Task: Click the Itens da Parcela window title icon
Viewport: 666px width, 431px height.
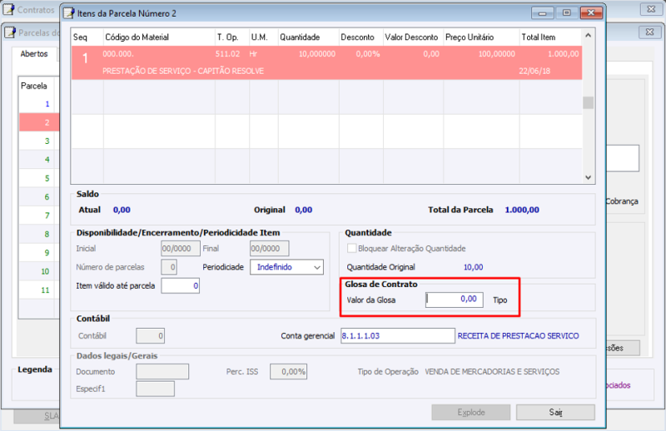Action: click(x=68, y=13)
